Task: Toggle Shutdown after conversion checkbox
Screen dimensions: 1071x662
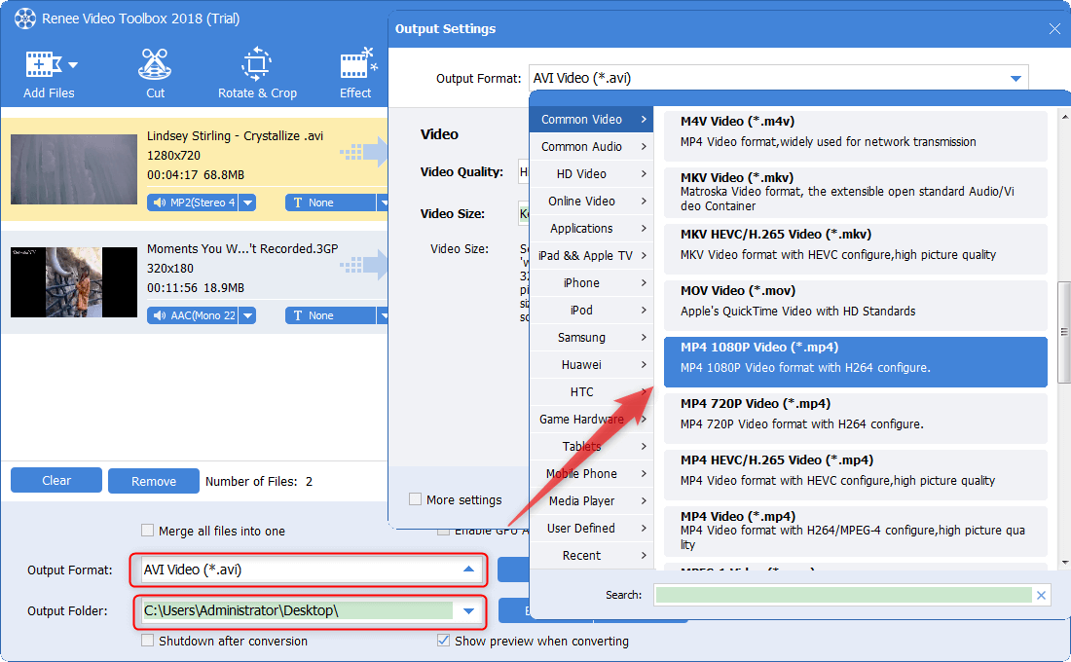Action: click(x=148, y=641)
